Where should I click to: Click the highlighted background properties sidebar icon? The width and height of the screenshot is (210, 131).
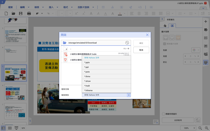[206, 62]
